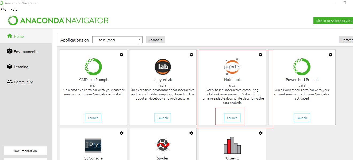The width and height of the screenshot is (353, 160).
Task: Click the JupyterLab description text
Action: 163,94
